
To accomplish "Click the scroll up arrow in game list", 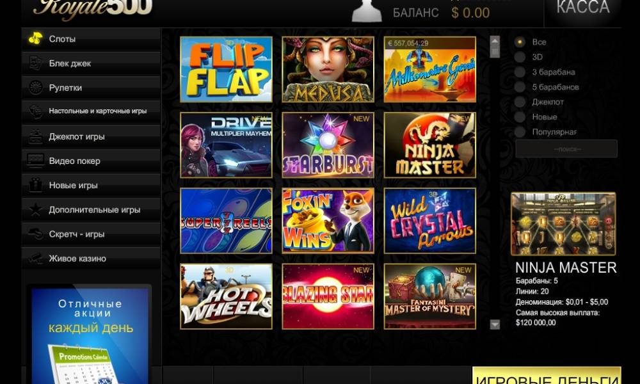I will [x=495, y=41].
